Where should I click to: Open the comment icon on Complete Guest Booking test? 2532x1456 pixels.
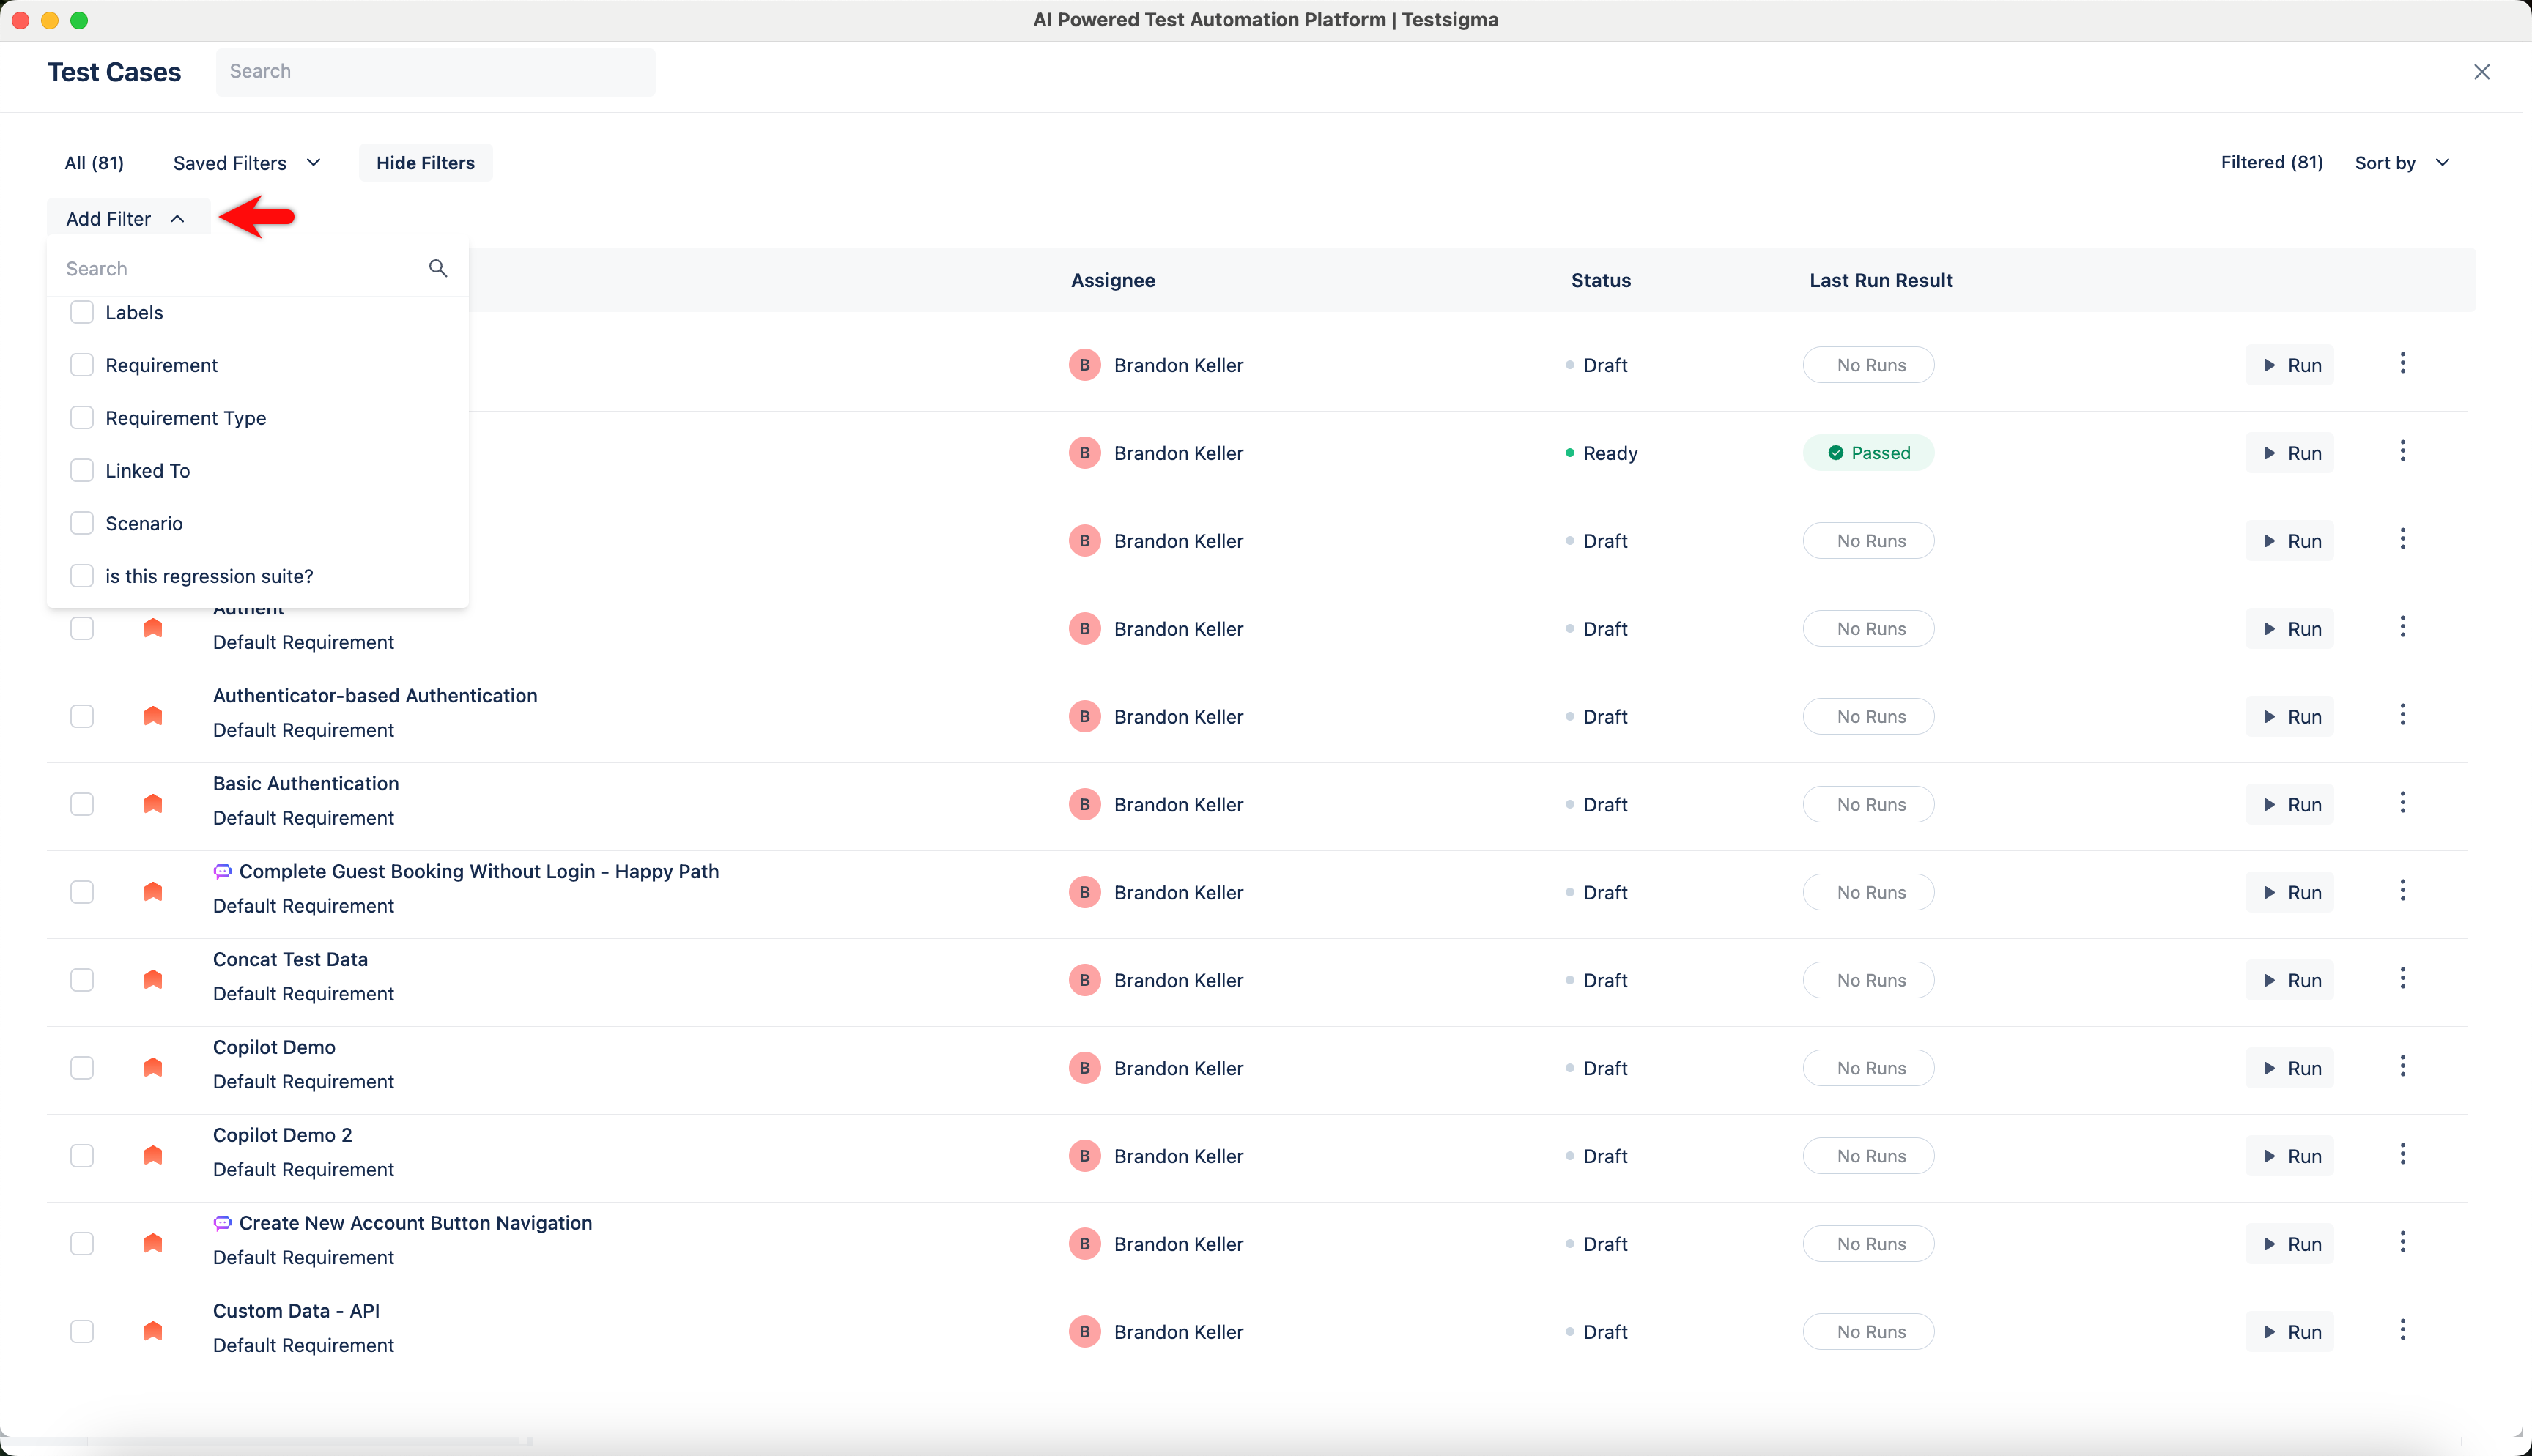[222, 871]
